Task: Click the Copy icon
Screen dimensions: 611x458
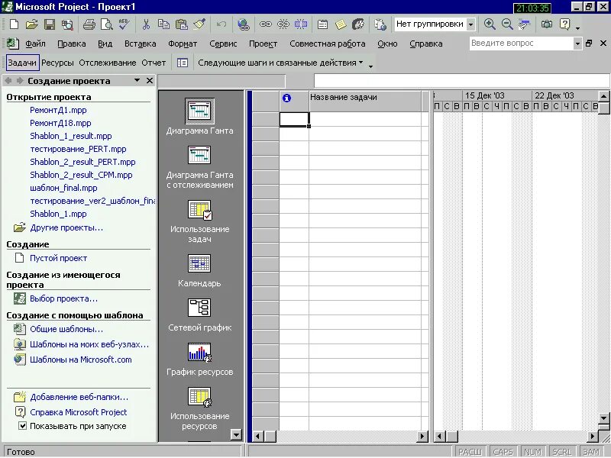Action: (163, 24)
